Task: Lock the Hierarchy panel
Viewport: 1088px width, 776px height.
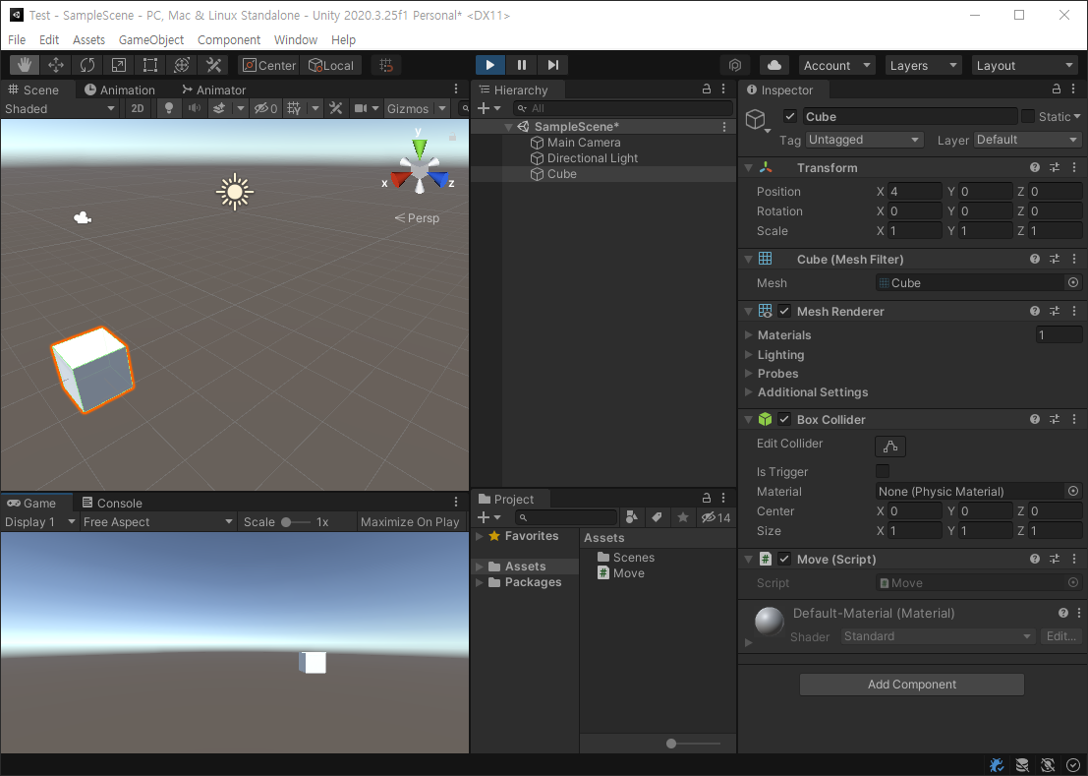Action: point(707,89)
